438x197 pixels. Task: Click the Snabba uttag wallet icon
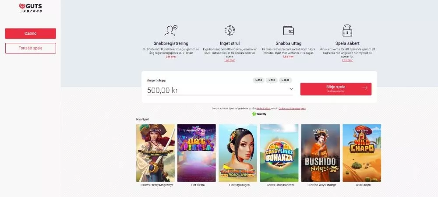[288, 30]
